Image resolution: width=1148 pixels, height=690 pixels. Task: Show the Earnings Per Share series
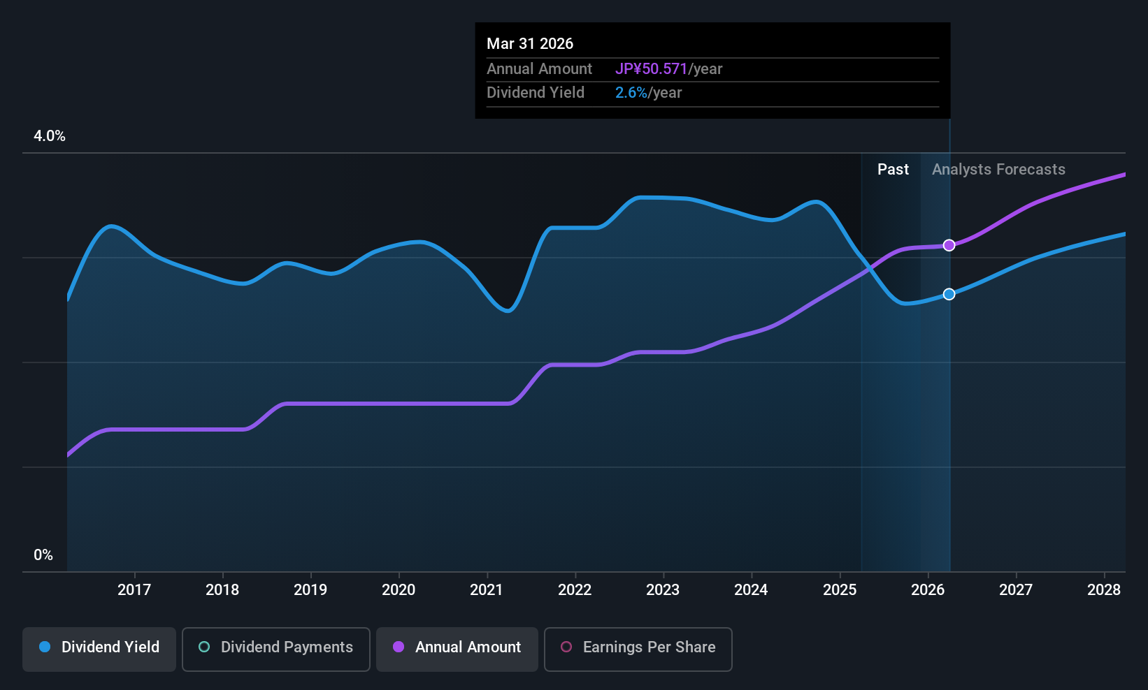coord(638,647)
